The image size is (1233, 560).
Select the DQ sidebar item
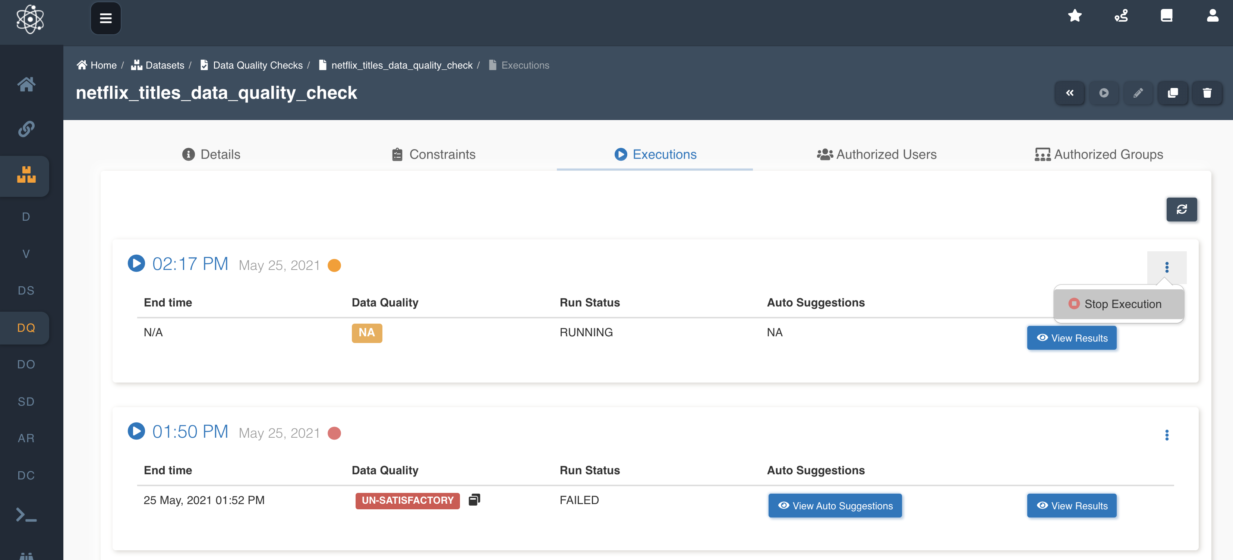pyautogui.click(x=26, y=328)
